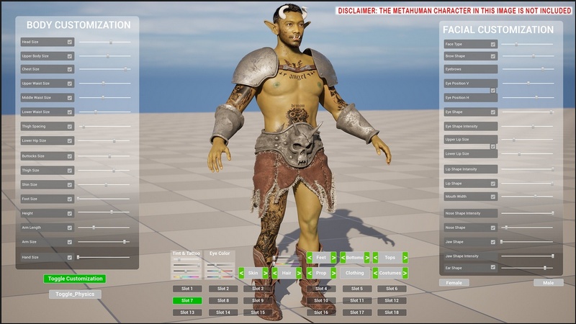Click previous arrow beside Bottoms
This screenshot has height=324, width=576.
tap(343, 257)
